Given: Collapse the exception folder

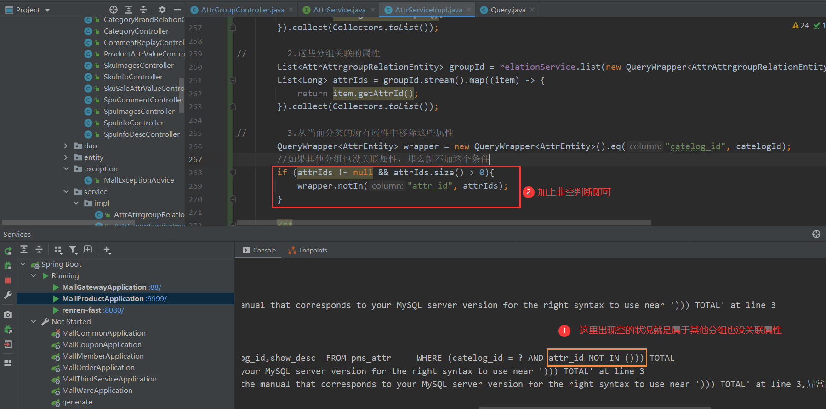Looking at the screenshot, I should (66, 168).
